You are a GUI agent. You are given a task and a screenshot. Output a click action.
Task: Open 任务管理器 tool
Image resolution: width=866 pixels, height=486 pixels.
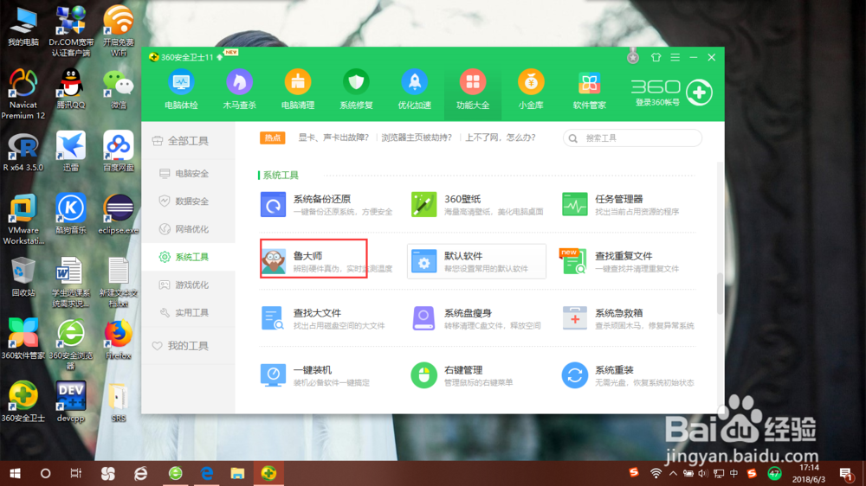[x=621, y=205]
